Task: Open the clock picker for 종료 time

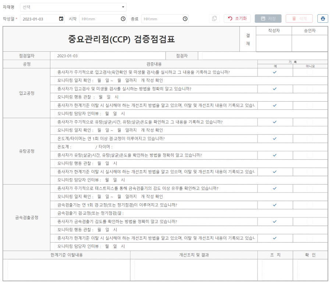Action: [x=185, y=19]
